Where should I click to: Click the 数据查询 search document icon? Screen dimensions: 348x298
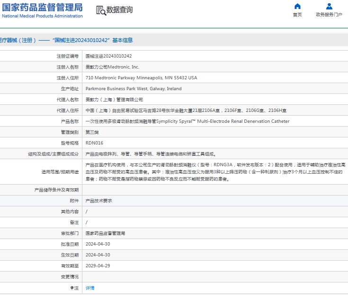tap(101, 10)
